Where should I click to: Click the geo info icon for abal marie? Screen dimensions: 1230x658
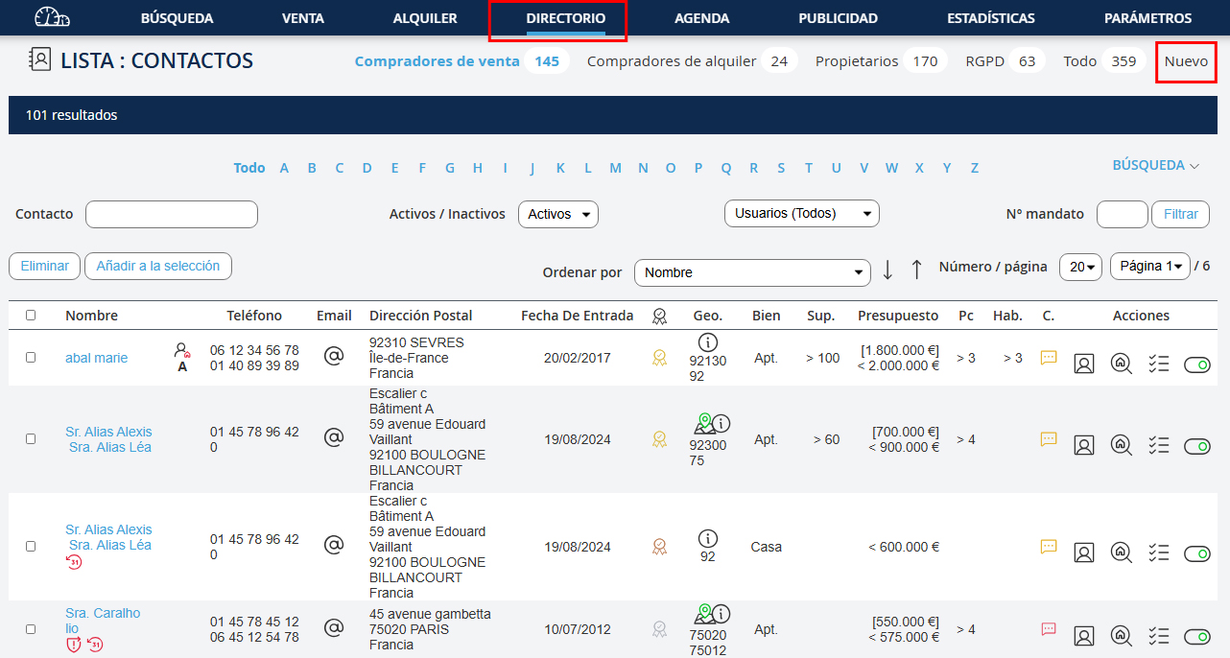tap(708, 342)
